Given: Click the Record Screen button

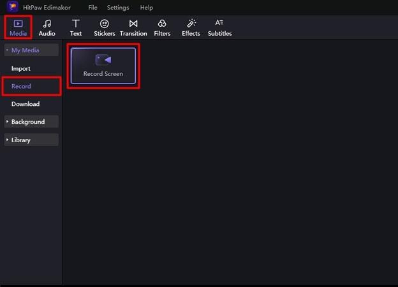Looking at the screenshot, I should tap(103, 66).
